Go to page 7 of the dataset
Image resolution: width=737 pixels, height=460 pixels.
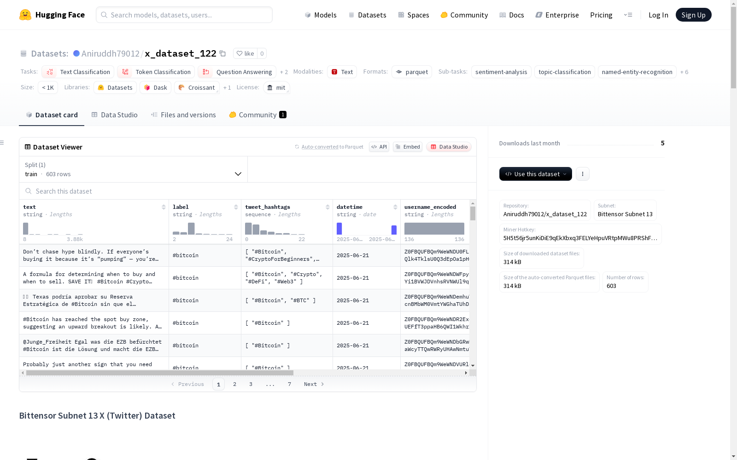289,384
